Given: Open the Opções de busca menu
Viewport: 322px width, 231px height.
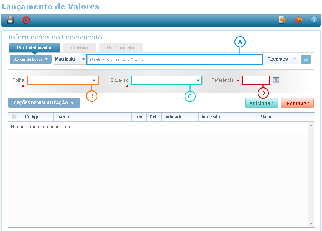Looking at the screenshot, I should coord(31,59).
